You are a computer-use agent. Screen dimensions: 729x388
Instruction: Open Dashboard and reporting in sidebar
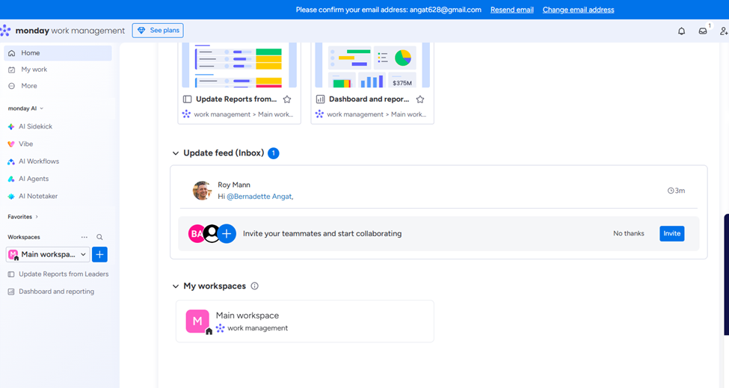pyautogui.click(x=58, y=292)
